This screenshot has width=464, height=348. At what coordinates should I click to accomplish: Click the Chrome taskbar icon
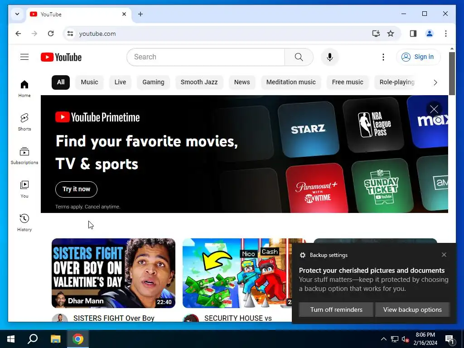coord(78,339)
